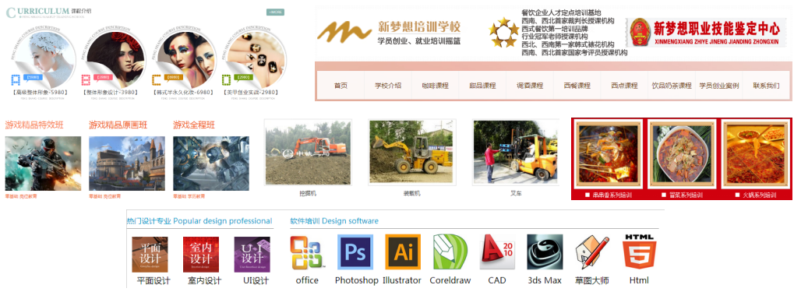Open the 冒菜 dish photo
The image size is (801, 306).
click(682, 155)
